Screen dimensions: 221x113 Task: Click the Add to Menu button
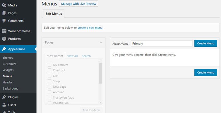91,110
